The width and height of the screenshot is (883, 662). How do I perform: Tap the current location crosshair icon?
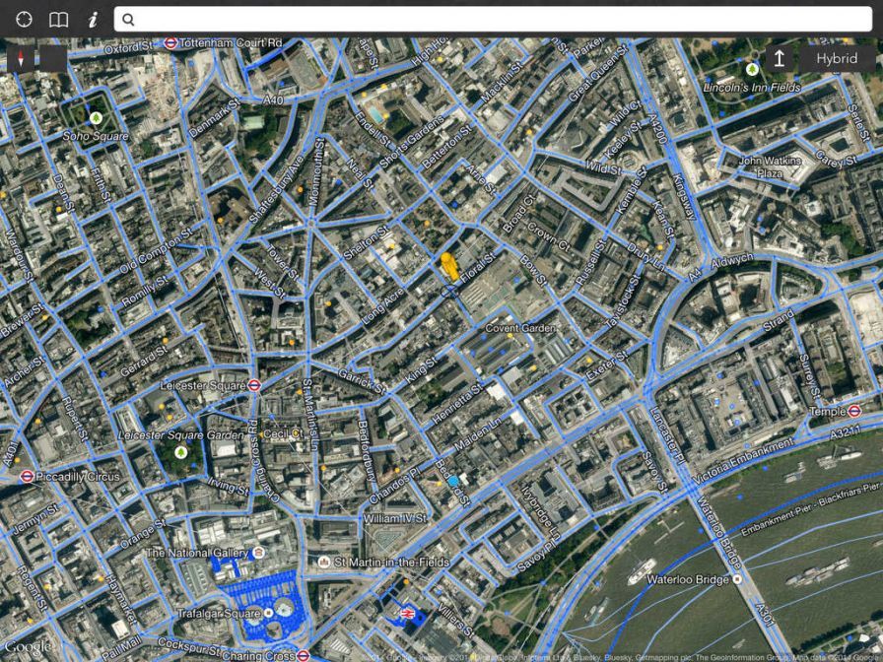point(24,19)
